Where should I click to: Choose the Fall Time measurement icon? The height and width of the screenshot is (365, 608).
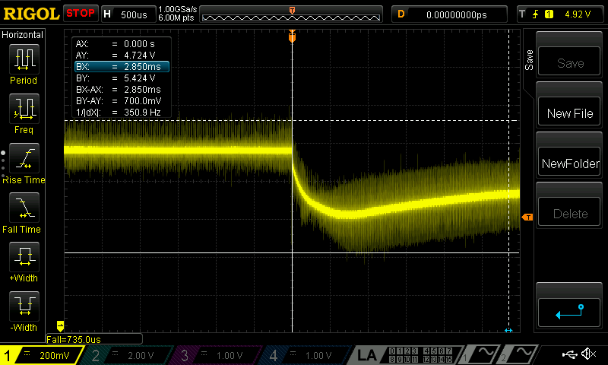click(24, 212)
